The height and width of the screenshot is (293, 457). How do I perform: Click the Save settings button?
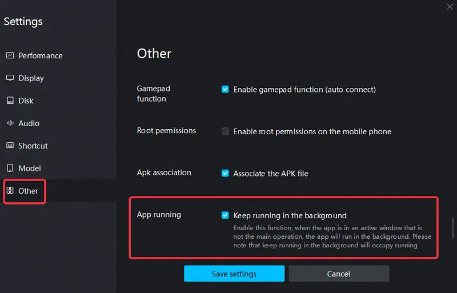pyautogui.click(x=234, y=274)
